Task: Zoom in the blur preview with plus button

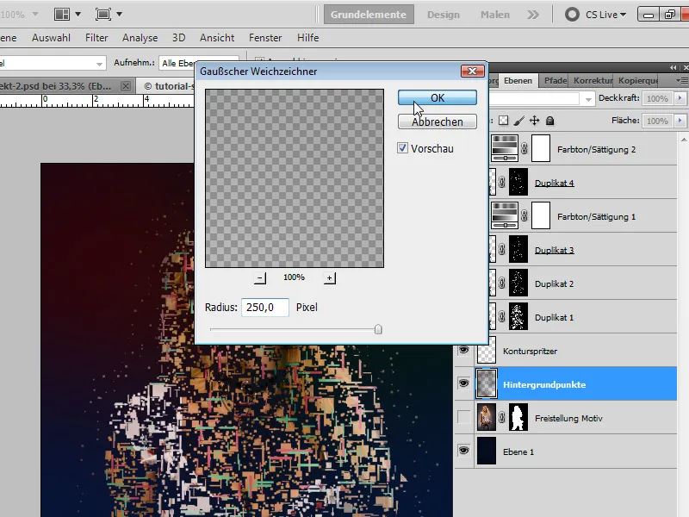Action: point(329,277)
